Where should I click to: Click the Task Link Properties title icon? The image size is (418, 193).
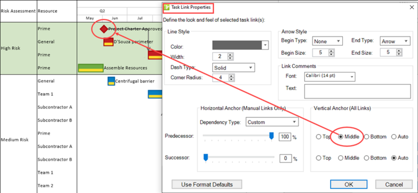[x=167, y=7]
